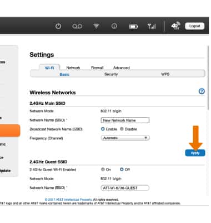Screen dimensions: 211x223
Task: Apply the new network name settings
Action: point(195,153)
